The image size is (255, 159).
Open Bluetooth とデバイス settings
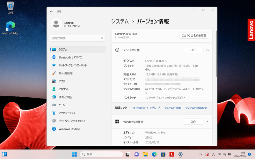pyautogui.click(x=78, y=57)
